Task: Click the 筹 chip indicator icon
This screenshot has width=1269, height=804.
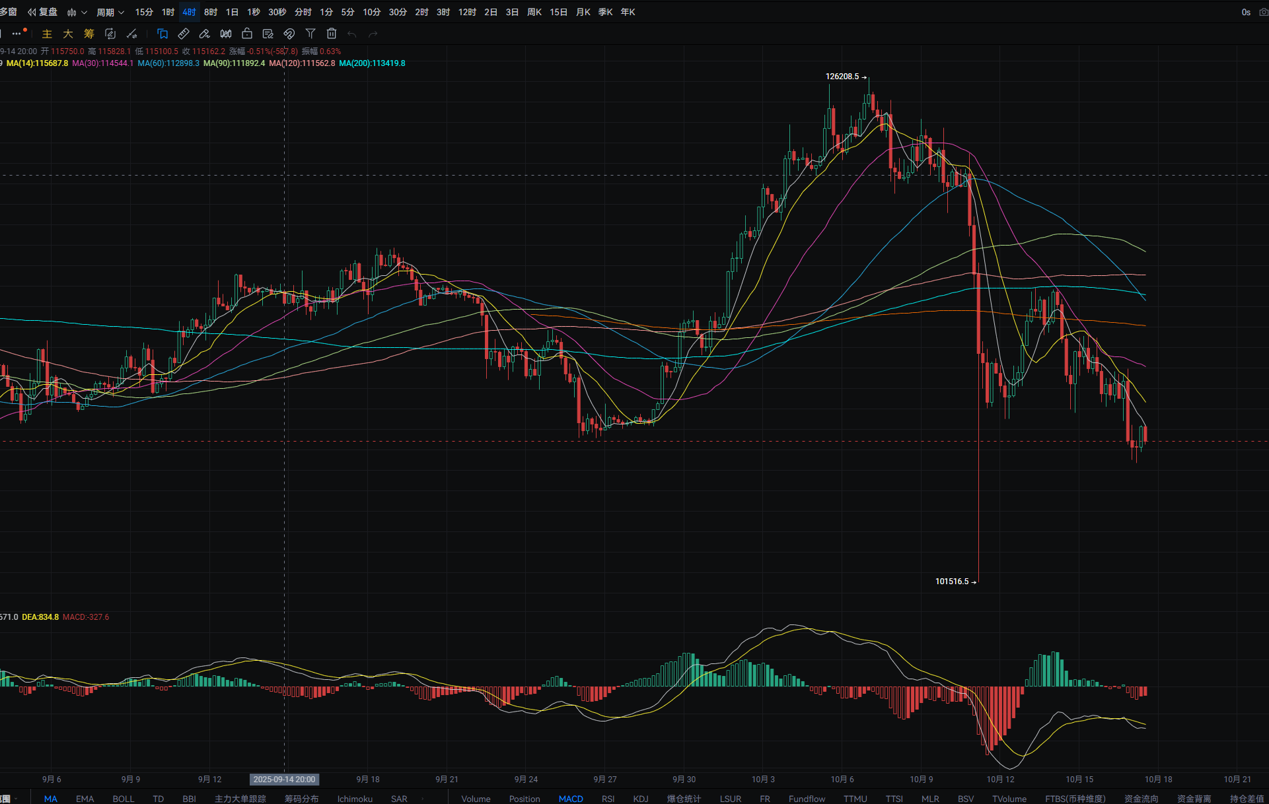Action: [89, 34]
